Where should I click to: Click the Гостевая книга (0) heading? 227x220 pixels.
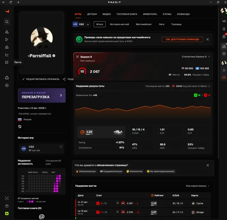pos(30,208)
